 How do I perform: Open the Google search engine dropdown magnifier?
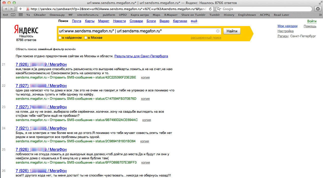[x=219, y=9]
